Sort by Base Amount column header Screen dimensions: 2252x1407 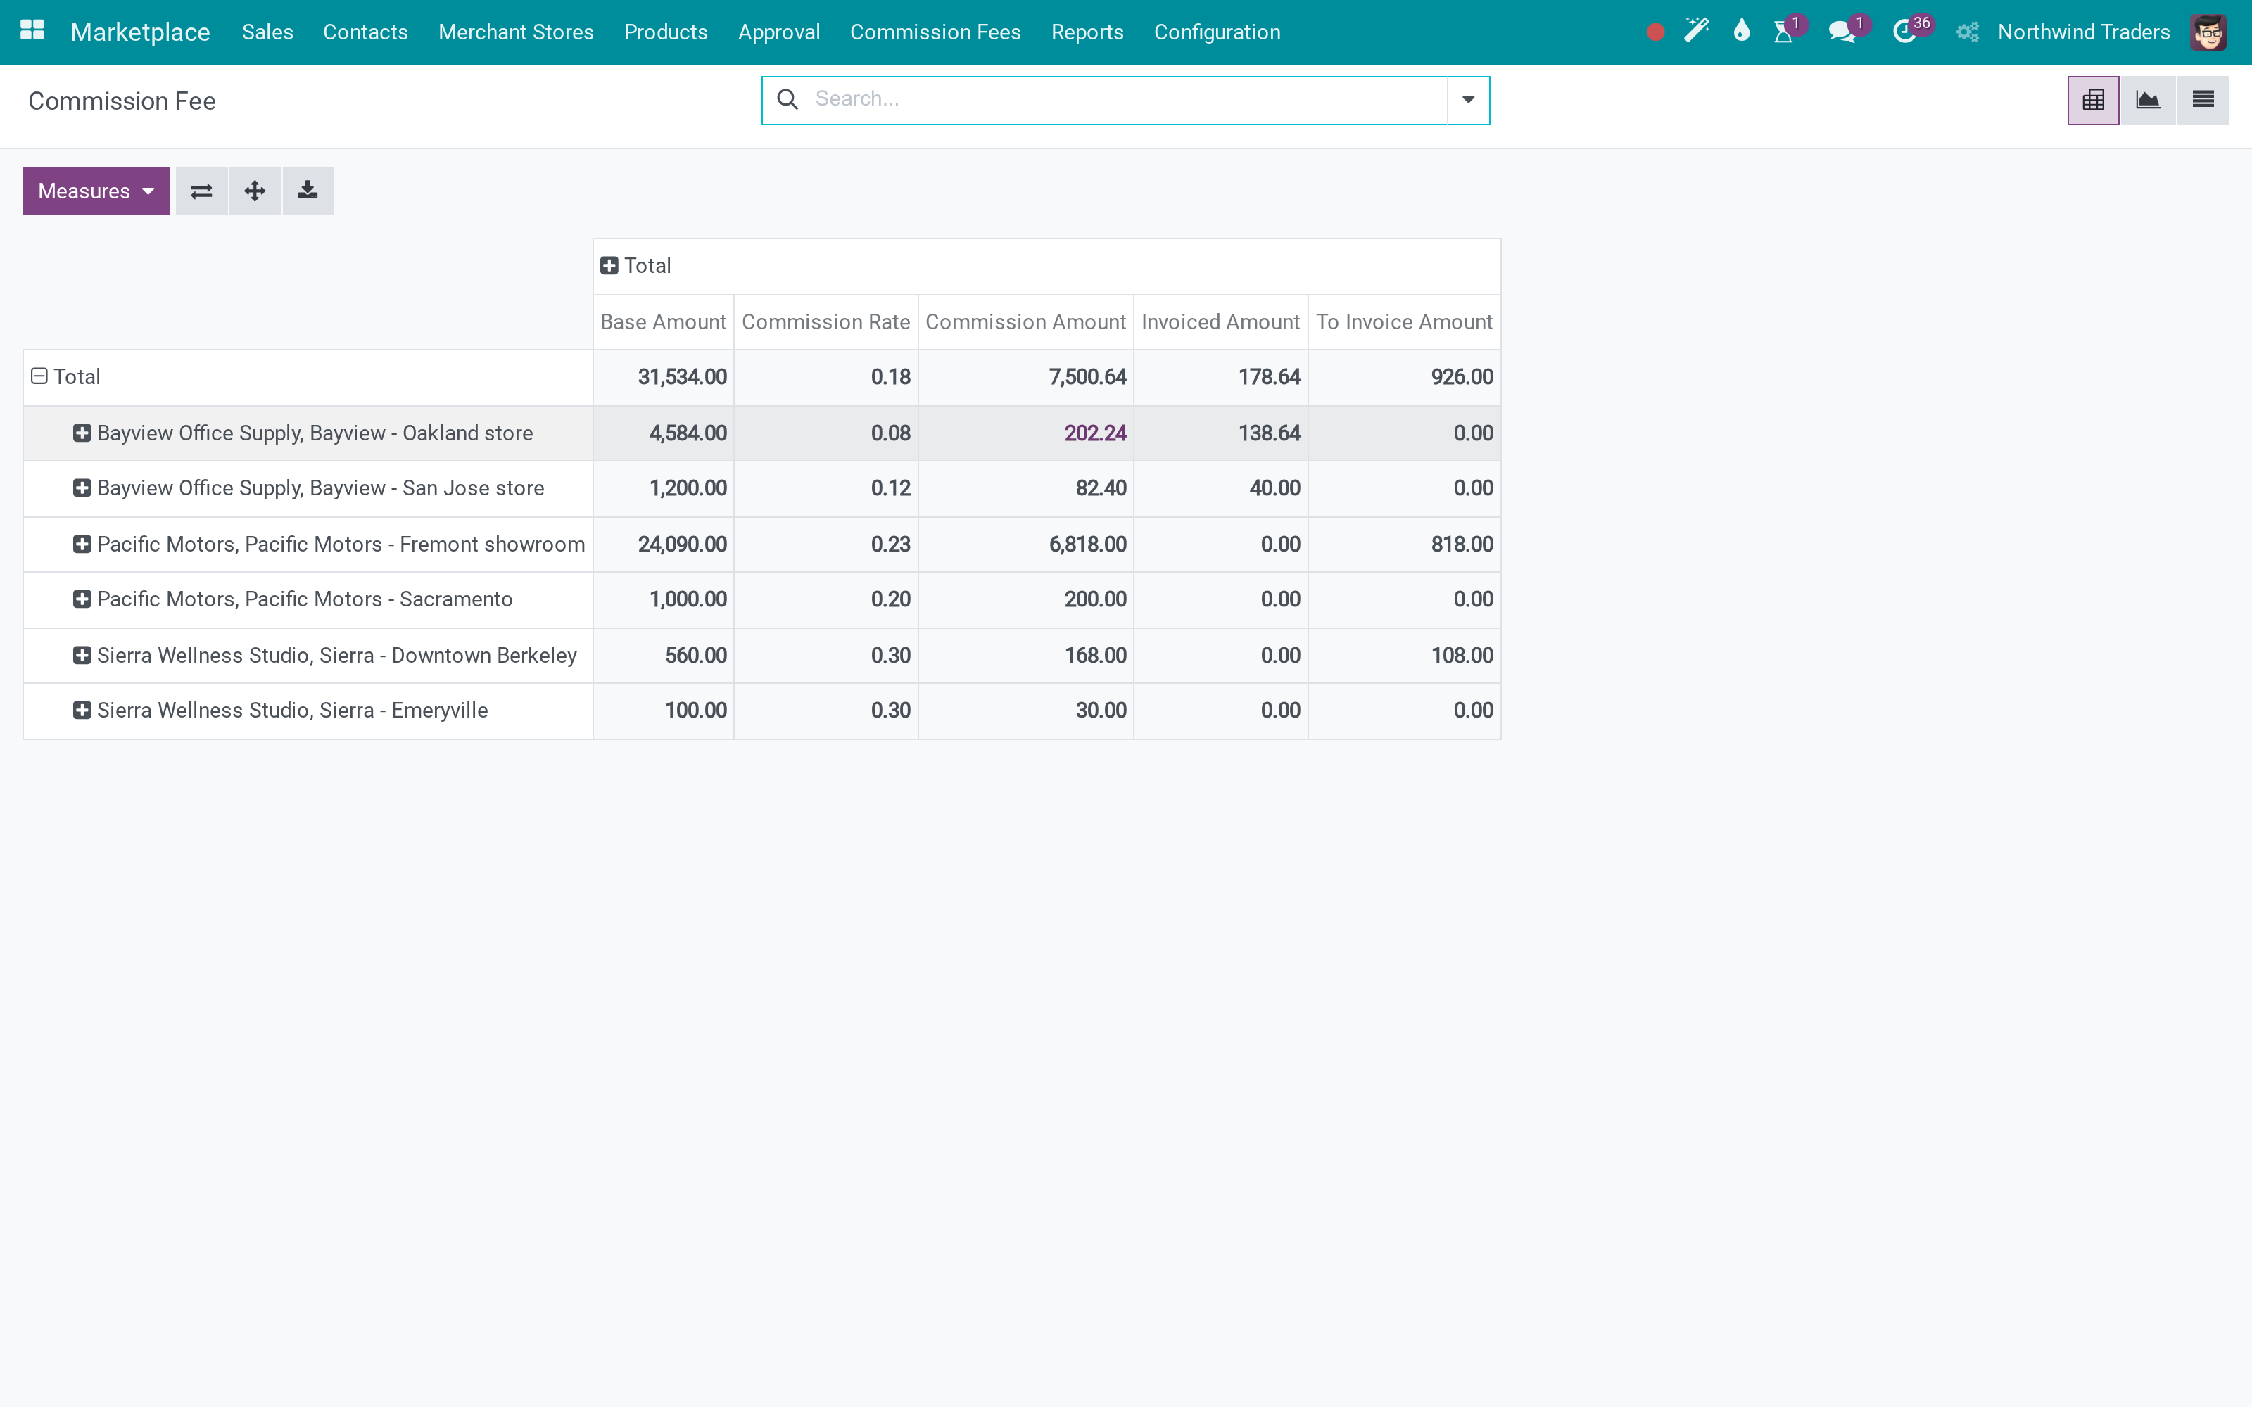pos(664,322)
